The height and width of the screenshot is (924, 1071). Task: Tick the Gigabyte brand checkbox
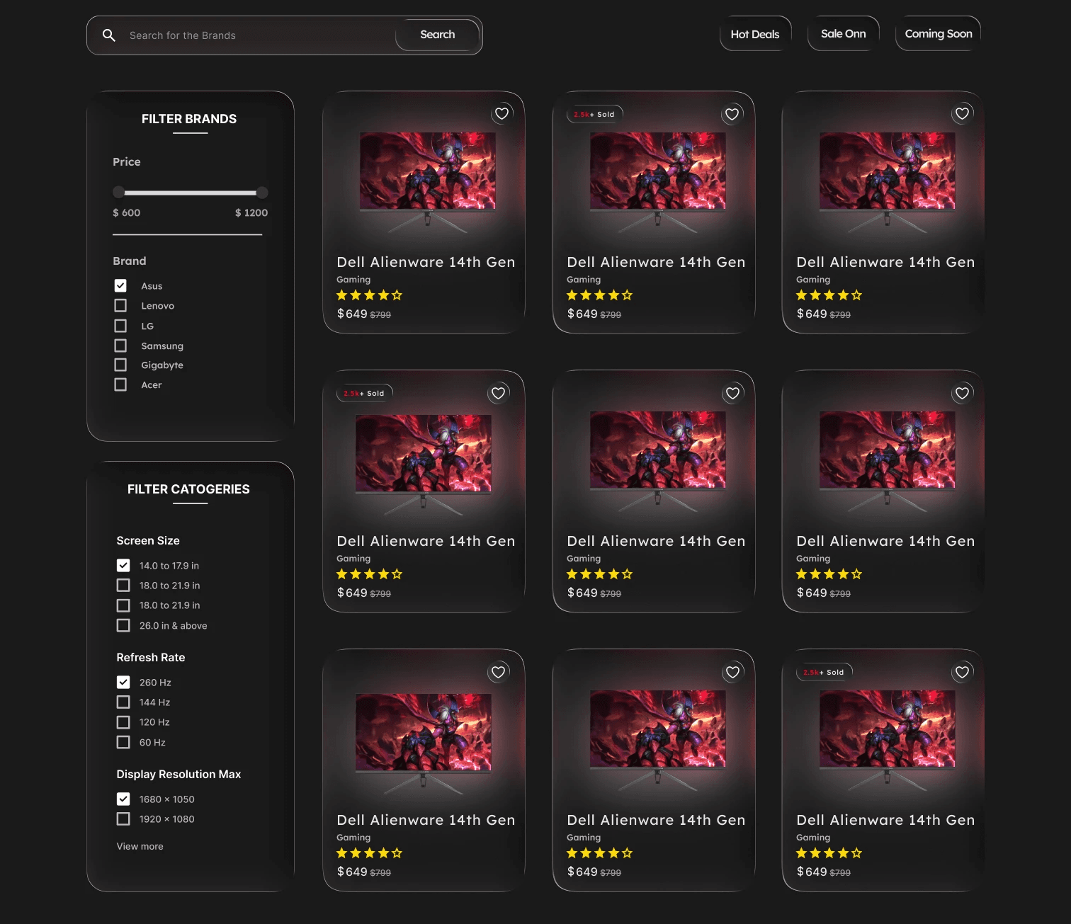tap(120, 365)
